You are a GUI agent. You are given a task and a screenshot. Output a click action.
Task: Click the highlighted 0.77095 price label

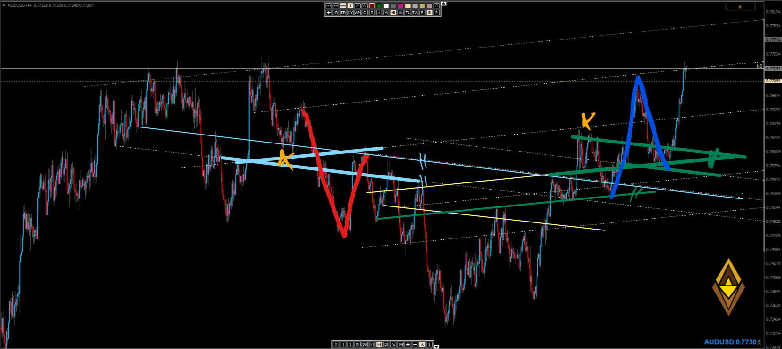(x=774, y=81)
